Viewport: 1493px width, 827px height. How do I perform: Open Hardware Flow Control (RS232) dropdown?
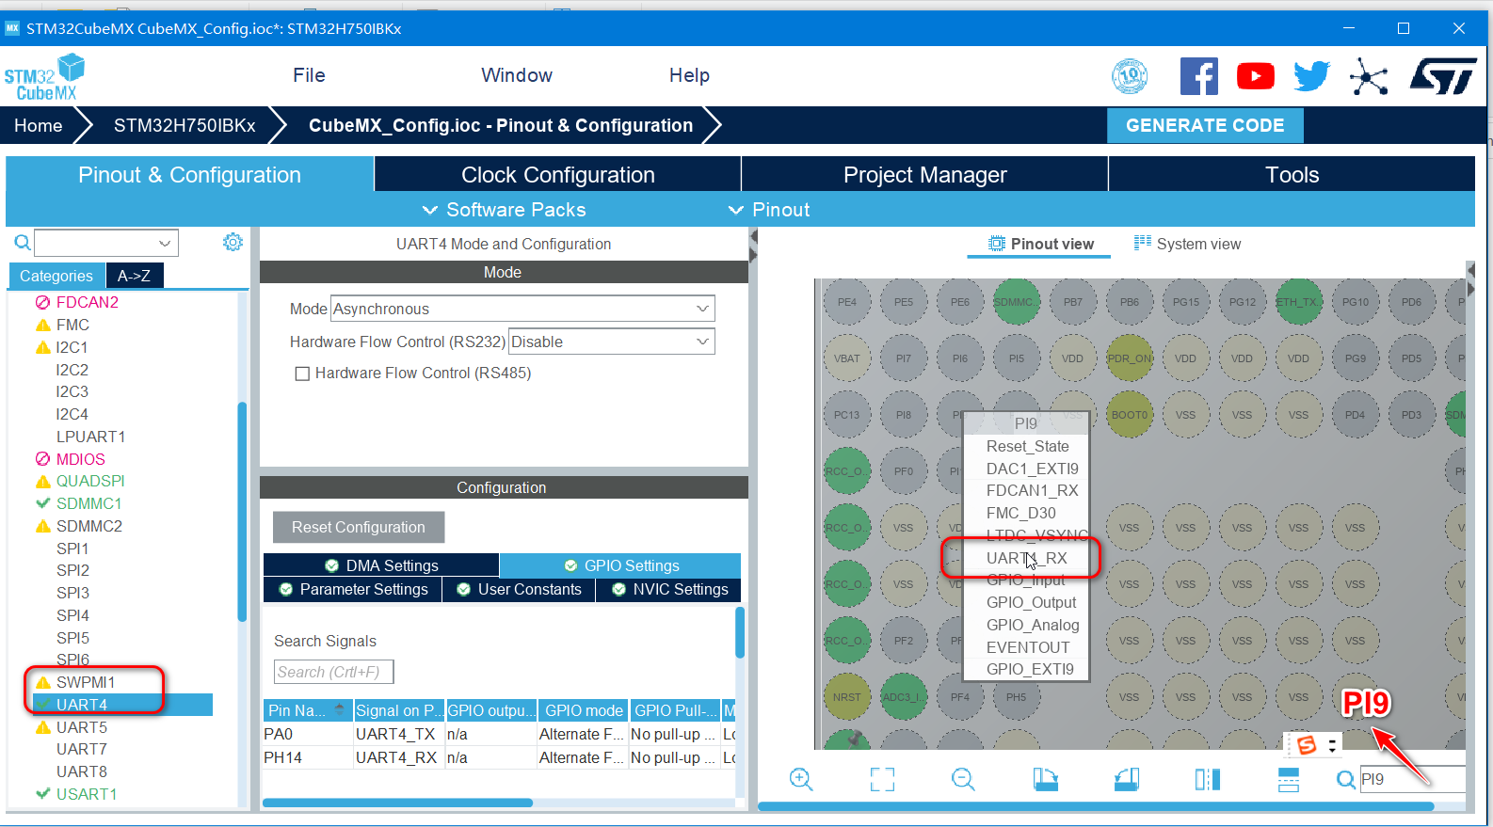point(611,342)
